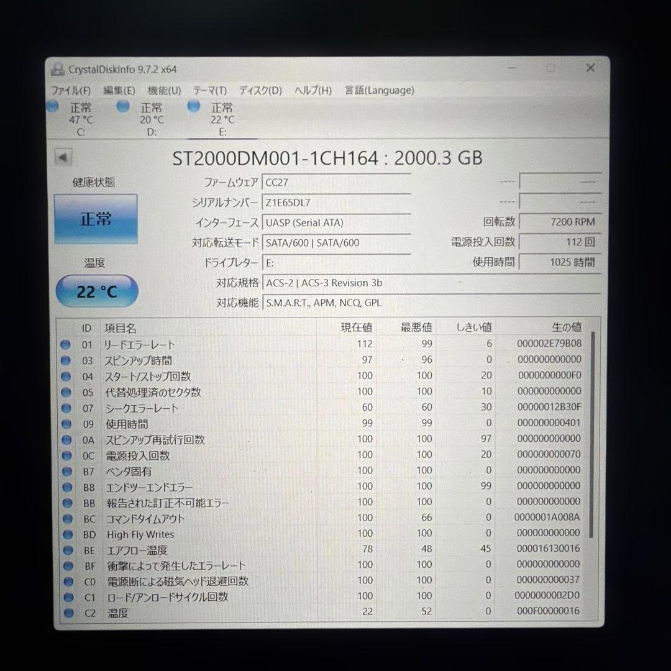Screen dimensions: 671x671
Task: Click status dot for 0A スピンアップ再試行回数
Action: (66, 439)
